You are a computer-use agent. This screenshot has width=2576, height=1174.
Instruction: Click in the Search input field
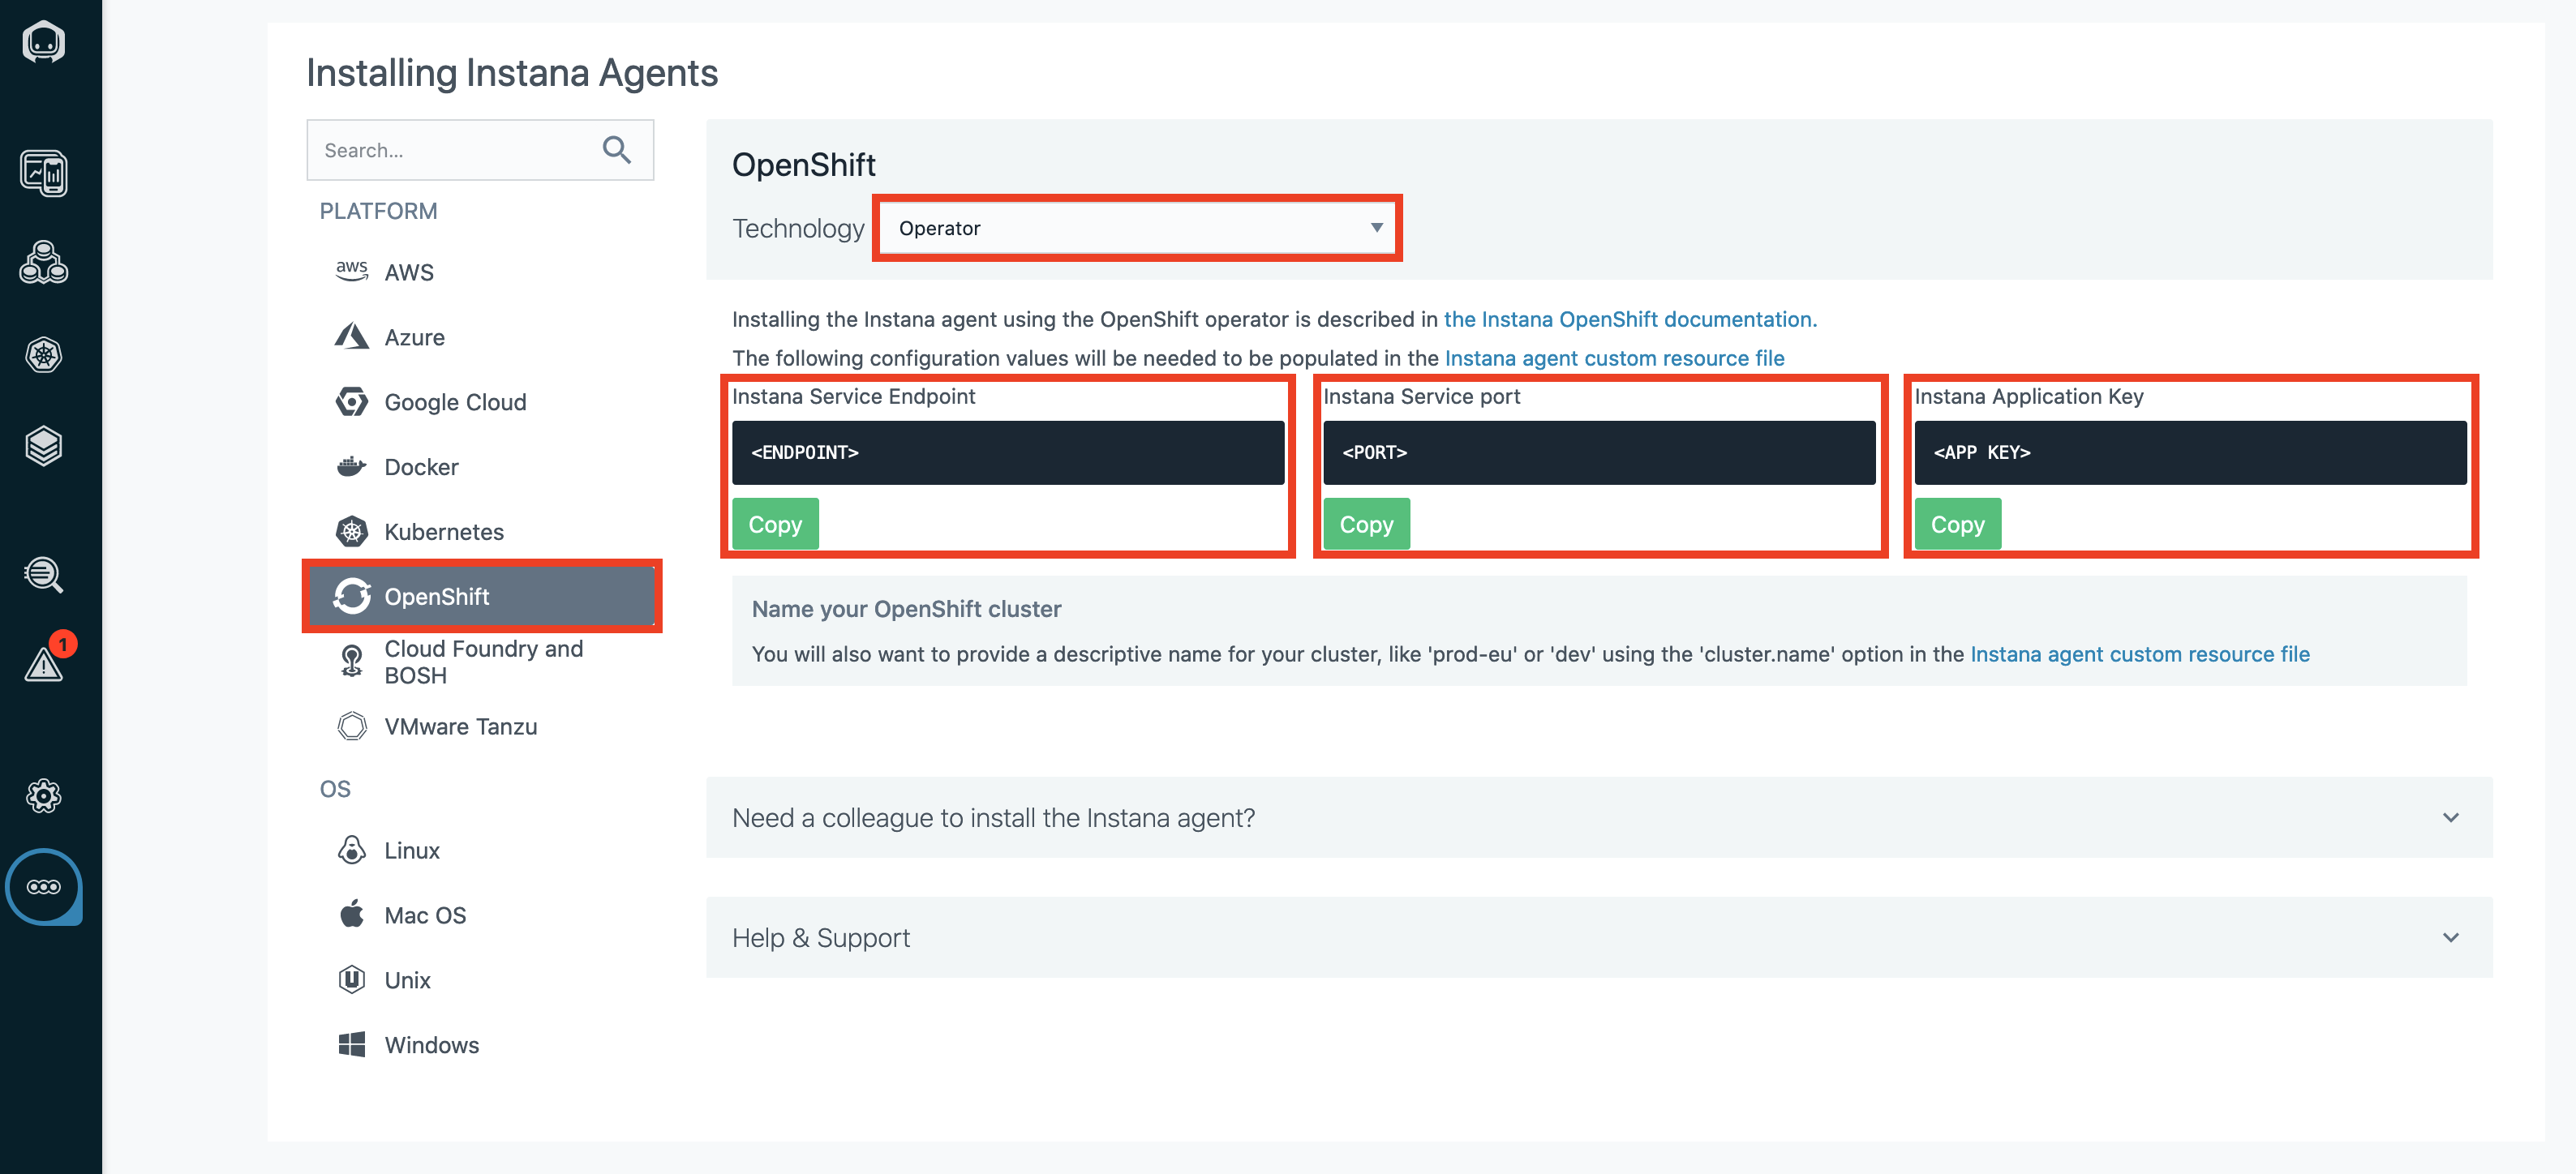[x=455, y=150]
